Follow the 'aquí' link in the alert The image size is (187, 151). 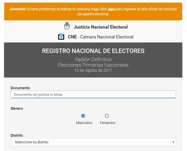(x=111, y=9)
